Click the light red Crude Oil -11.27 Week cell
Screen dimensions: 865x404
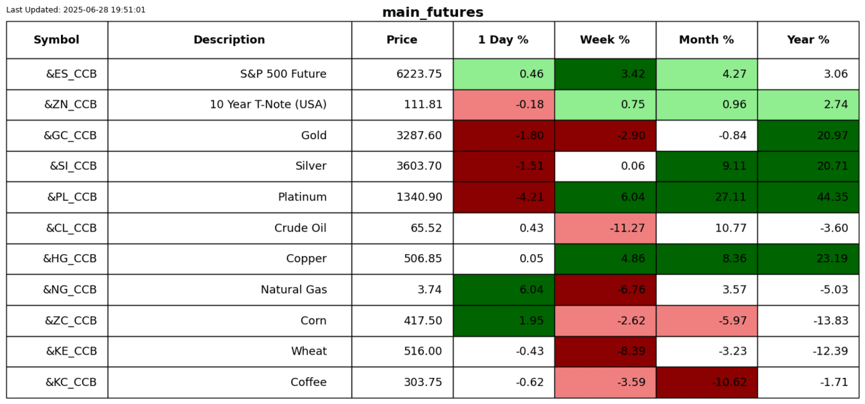tap(605, 228)
